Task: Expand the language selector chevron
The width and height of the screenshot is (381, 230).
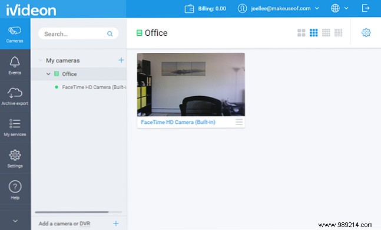Action: pos(346,8)
